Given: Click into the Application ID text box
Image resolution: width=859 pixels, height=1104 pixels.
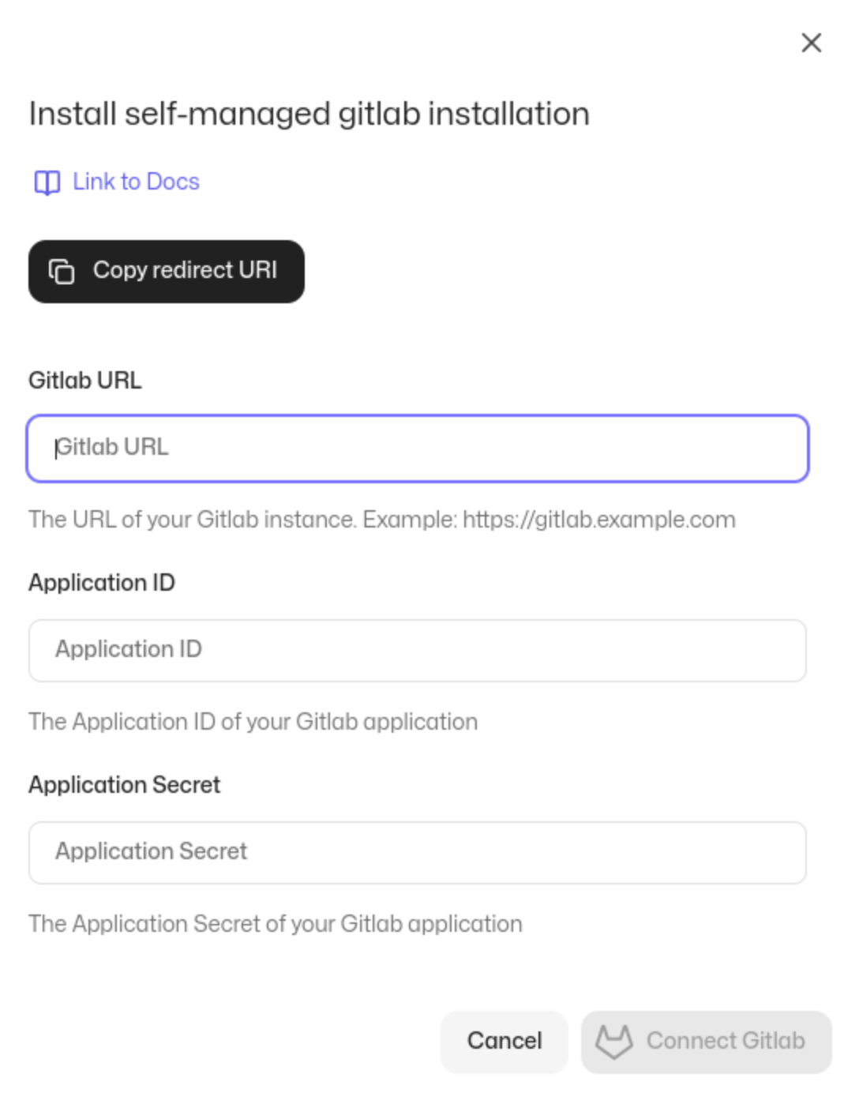Looking at the screenshot, I should pos(418,650).
